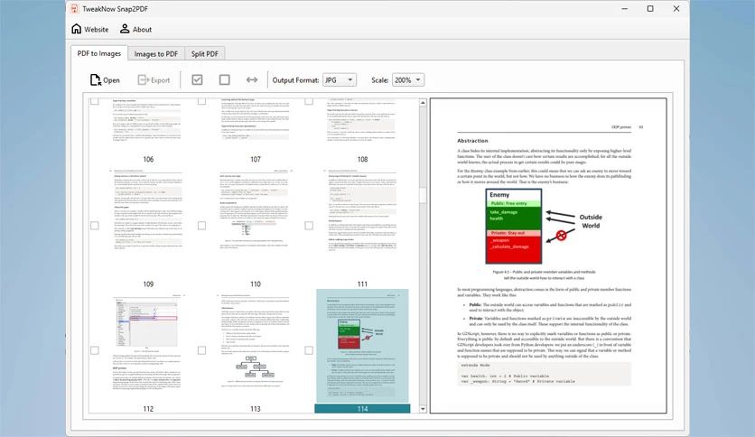Check the box for page 107
755x437 pixels.
tap(201, 101)
